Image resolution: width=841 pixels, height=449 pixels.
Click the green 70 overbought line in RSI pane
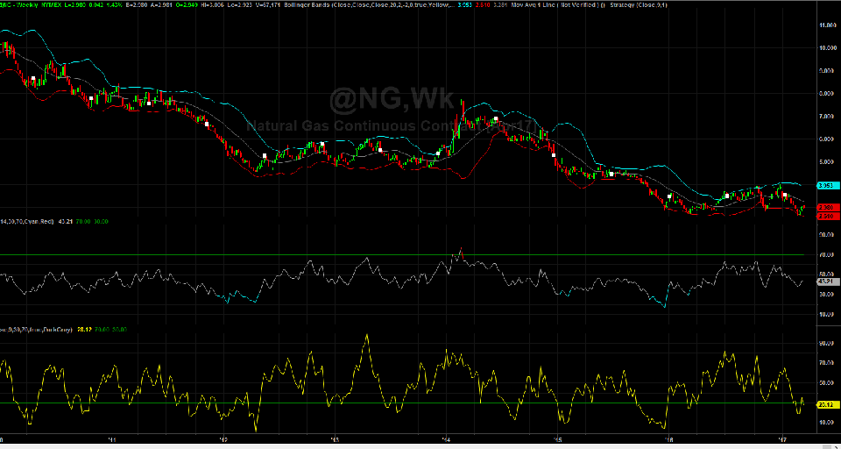pos(263,255)
